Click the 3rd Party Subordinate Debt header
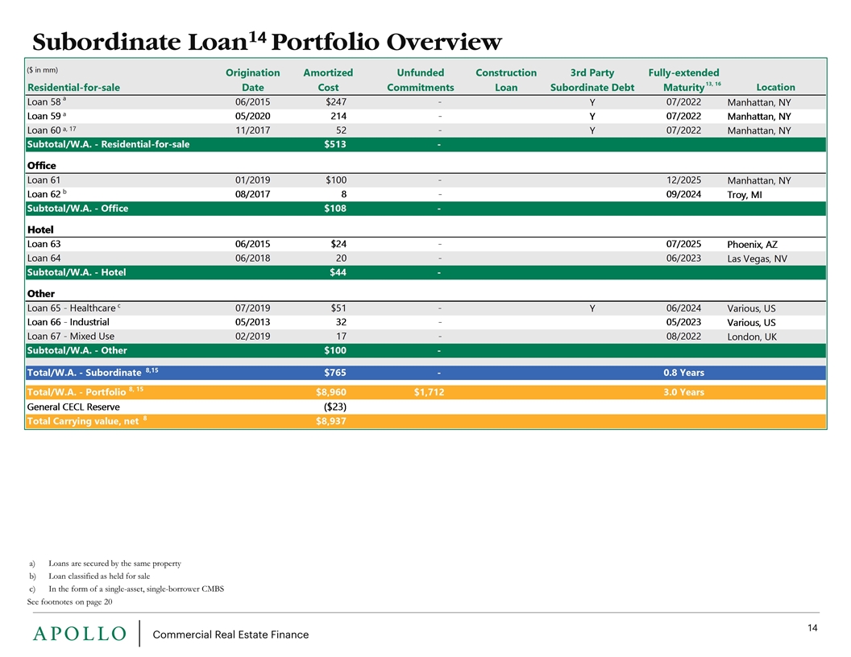851x657 pixels. tap(592, 80)
